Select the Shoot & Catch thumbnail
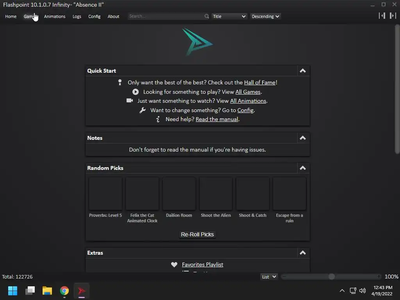The height and width of the screenshot is (300, 400). click(253, 194)
